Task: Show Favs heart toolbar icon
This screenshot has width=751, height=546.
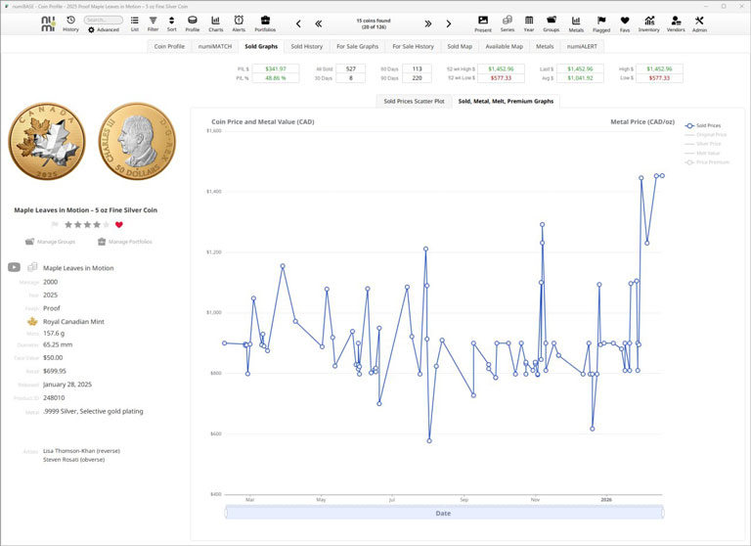Action: tap(625, 23)
